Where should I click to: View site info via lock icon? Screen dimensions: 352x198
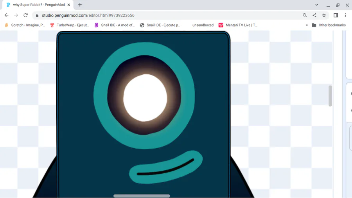pos(37,15)
